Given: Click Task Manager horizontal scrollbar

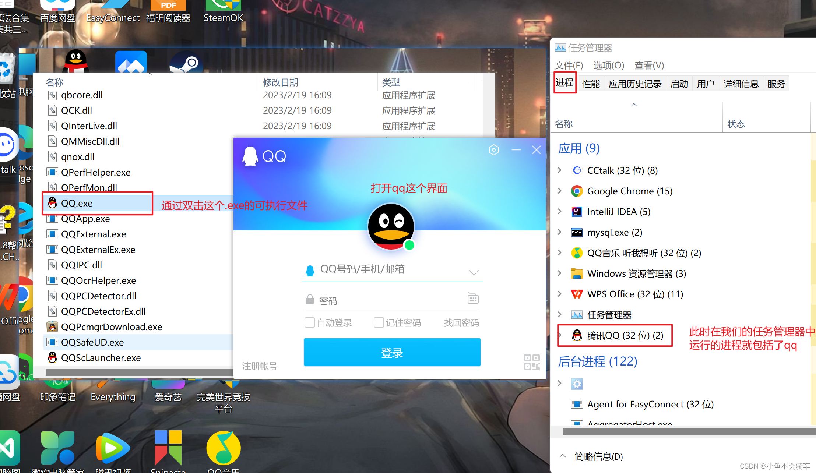Looking at the screenshot, I should (689, 431).
